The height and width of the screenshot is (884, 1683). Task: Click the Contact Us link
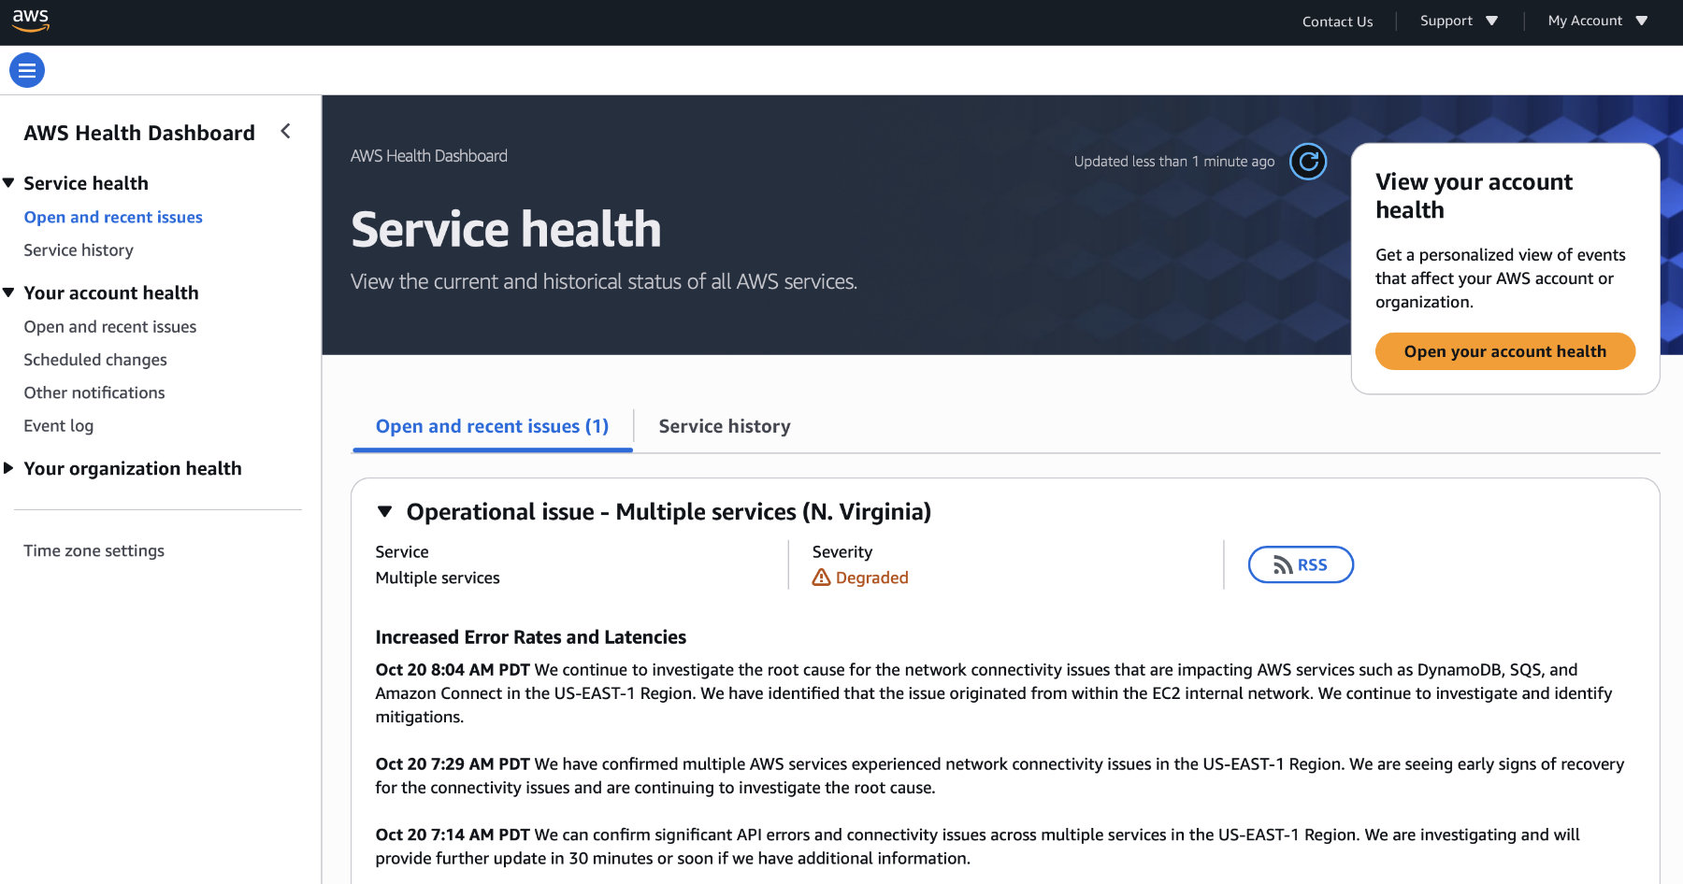pos(1337,21)
